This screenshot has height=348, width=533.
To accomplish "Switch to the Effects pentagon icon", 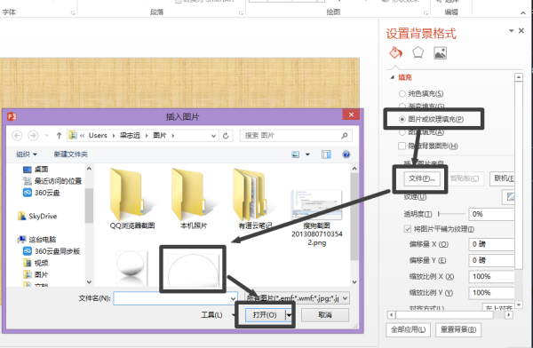I will 418,52.
